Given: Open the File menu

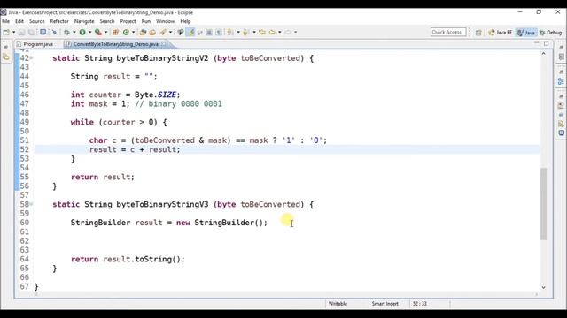Looking at the screenshot, I should (6, 21).
